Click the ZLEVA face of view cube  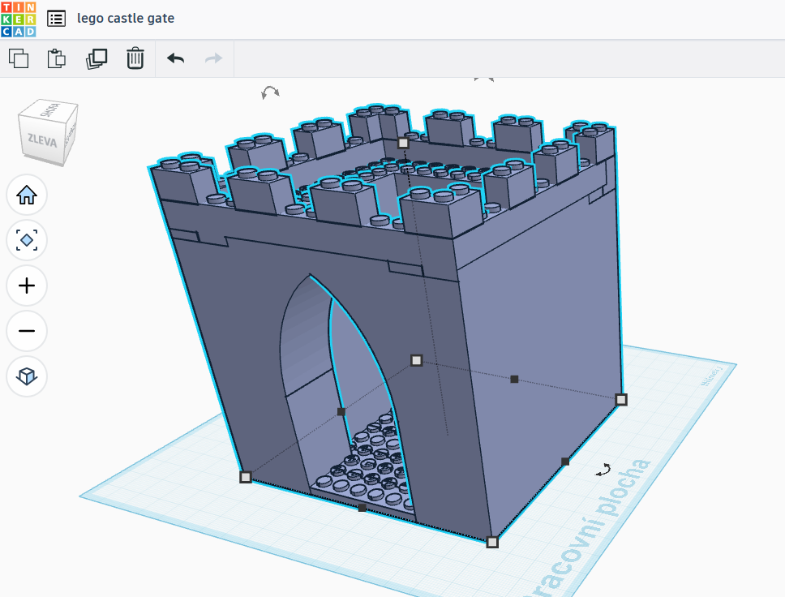tap(42, 140)
